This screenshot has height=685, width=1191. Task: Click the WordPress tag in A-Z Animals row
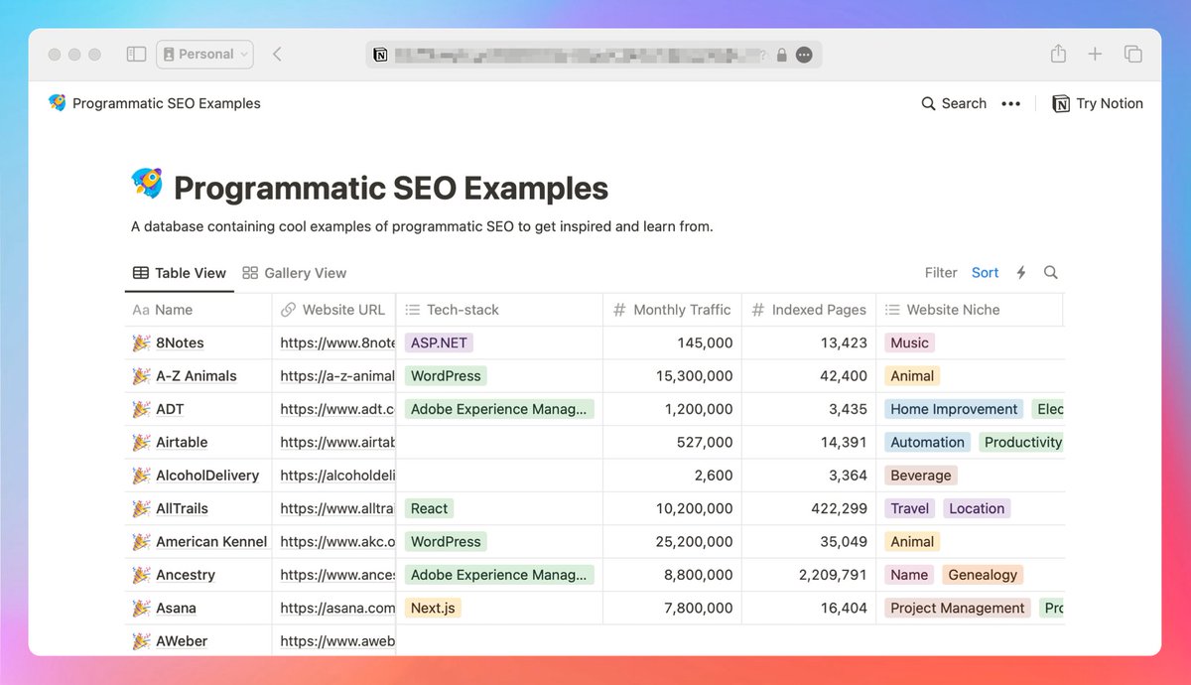pyautogui.click(x=446, y=376)
